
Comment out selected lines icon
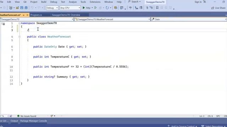click(136, 8)
